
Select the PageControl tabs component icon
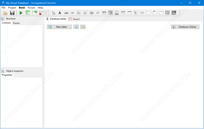(161, 13)
